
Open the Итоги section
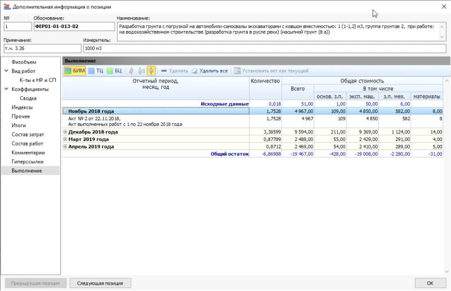point(19,125)
